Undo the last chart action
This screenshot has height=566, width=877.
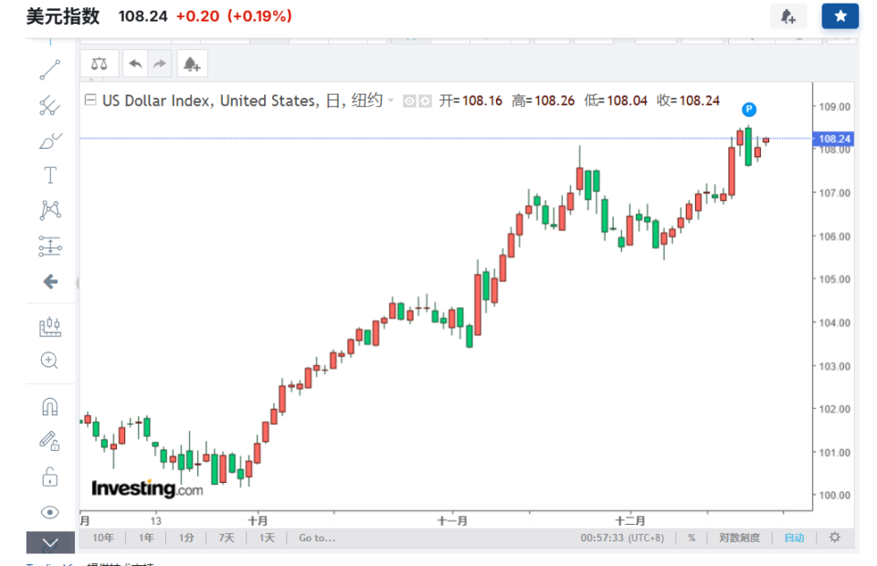point(135,64)
